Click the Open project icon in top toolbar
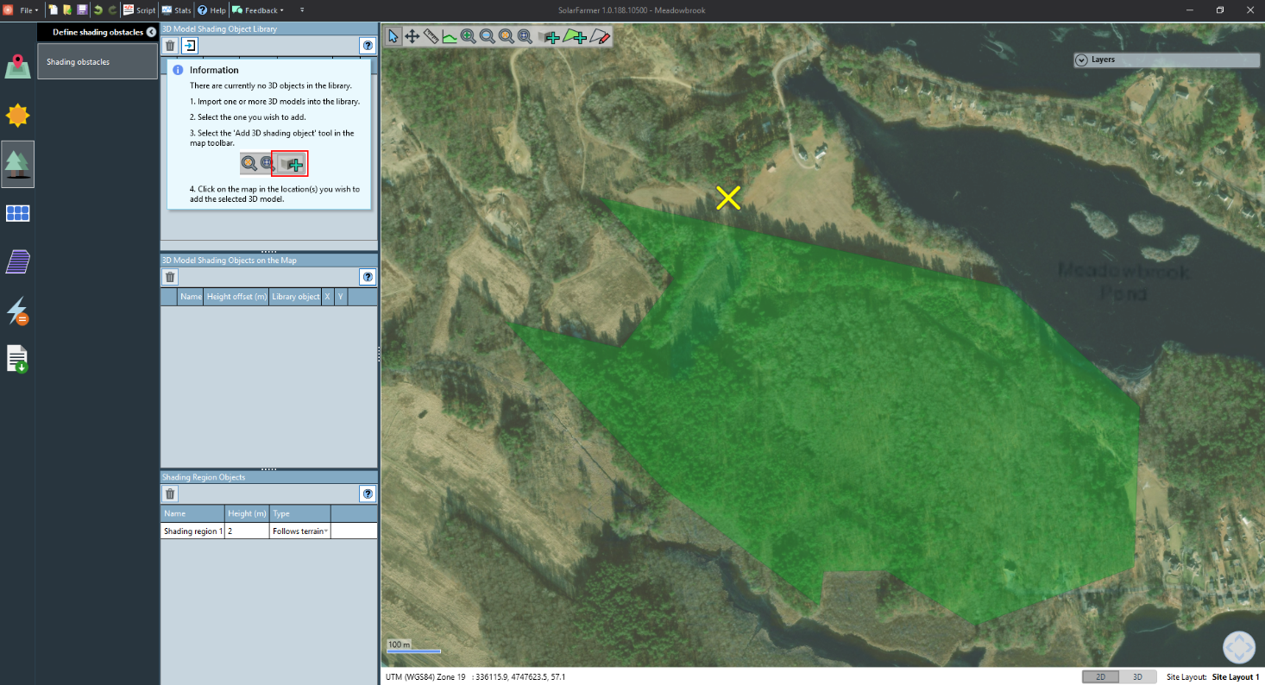The width and height of the screenshot is (1265, 685). (67, 10)
